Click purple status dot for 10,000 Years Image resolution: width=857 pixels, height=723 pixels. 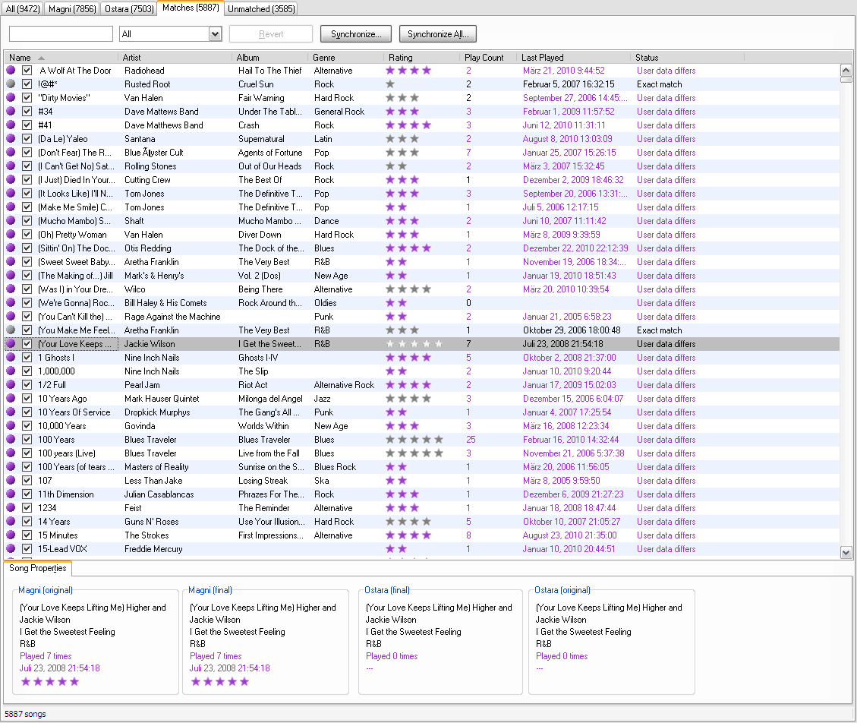click(11, 425)
